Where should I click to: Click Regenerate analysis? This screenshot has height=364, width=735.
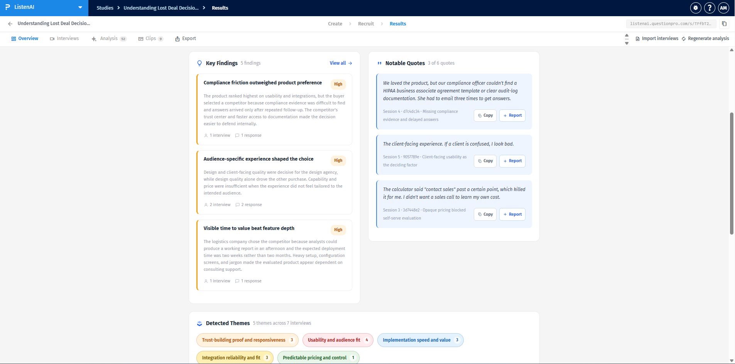pyautogui.click(x=705, y=39)
